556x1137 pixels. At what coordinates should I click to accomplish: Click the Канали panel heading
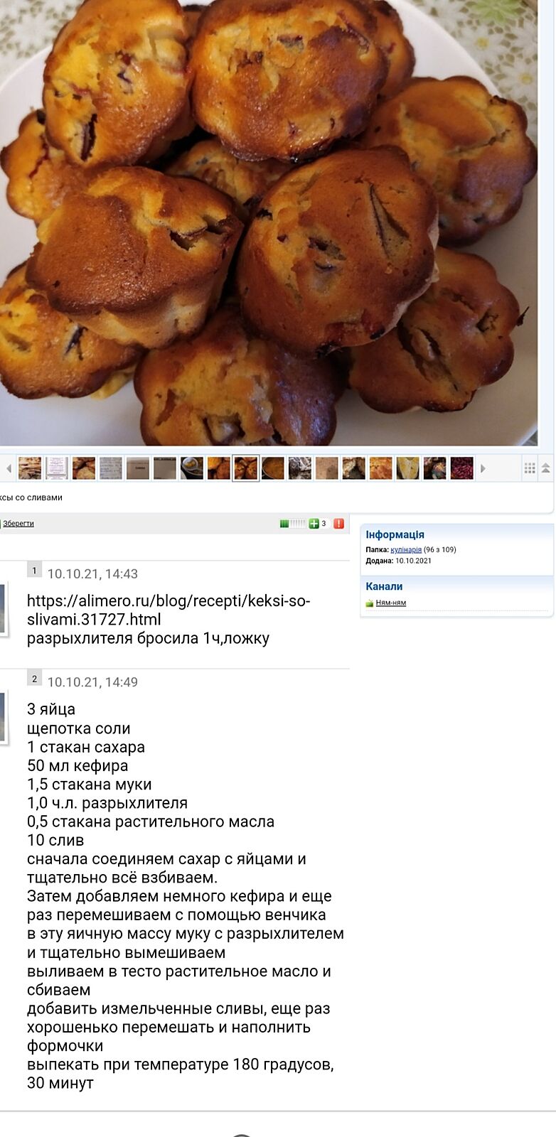[384, 586]
